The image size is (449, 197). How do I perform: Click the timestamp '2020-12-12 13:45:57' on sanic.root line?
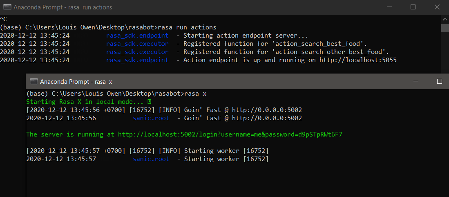pos(61,159)
